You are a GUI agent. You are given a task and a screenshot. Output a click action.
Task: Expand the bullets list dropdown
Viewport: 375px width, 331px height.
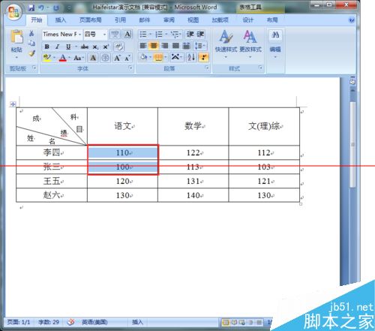tap(151, 34)
